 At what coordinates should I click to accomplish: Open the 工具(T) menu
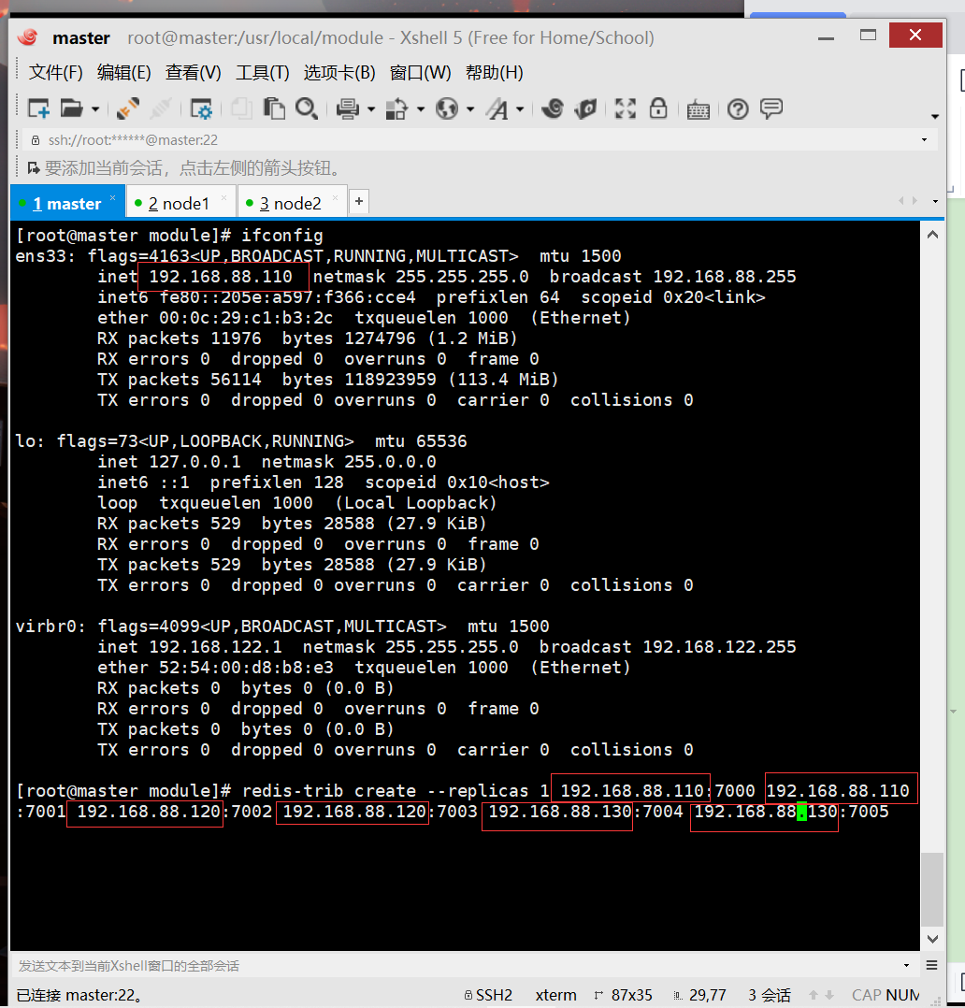(x=263, y=73)
